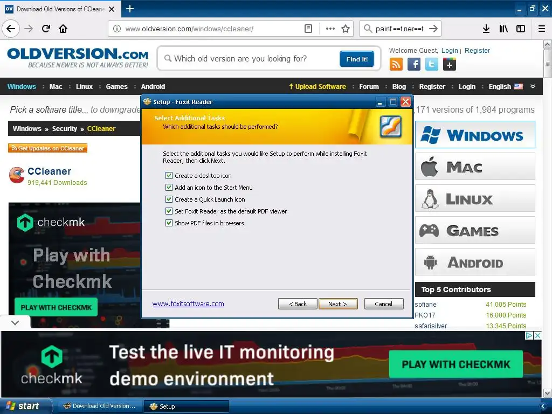Image resolution: width=552 pixels, height=414 pixels.
Task: Uncheck Add an icon to the Start Menu
Action: tap(169, 187)
